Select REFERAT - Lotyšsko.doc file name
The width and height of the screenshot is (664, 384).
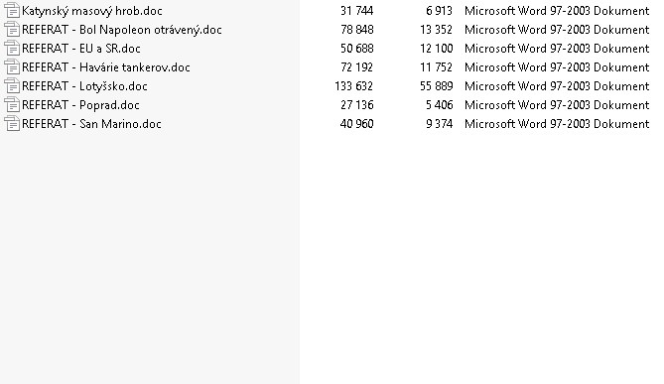pos(84,86)
